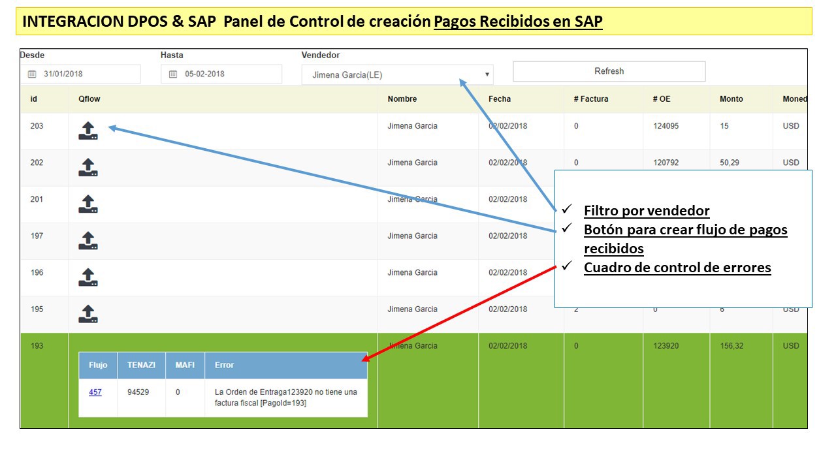836x470 pixels.
Task: Click # Factura value 0 in row 193
Action: coord(576,345)
